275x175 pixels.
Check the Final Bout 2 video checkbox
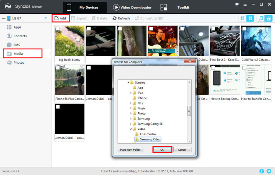pyautogui.click(x=213, y=29)
